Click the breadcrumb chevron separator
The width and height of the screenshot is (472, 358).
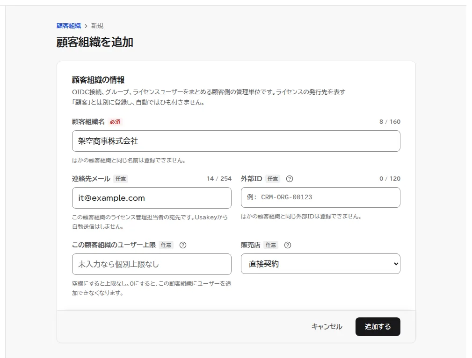tap(86, 26)
